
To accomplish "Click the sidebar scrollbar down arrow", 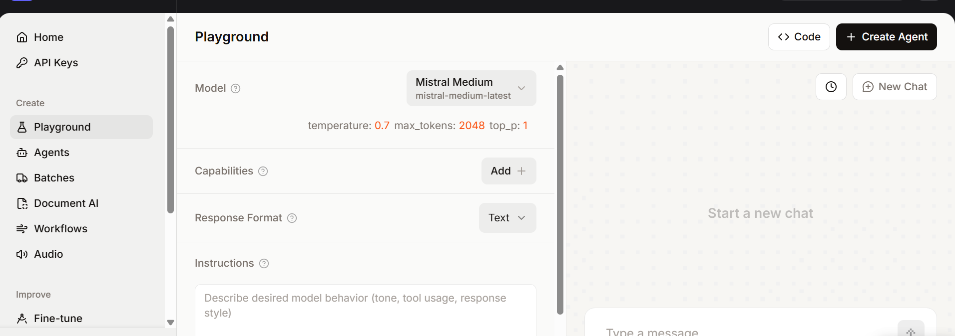I will point(170,323).
